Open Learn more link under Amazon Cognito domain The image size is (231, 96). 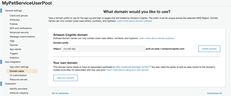(x=157, y=38)
